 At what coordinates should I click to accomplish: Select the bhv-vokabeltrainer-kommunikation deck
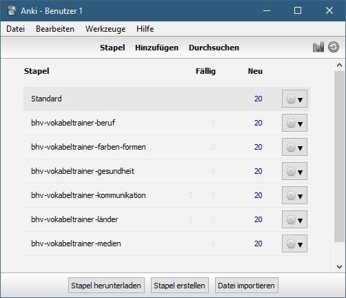coord(88,195)
